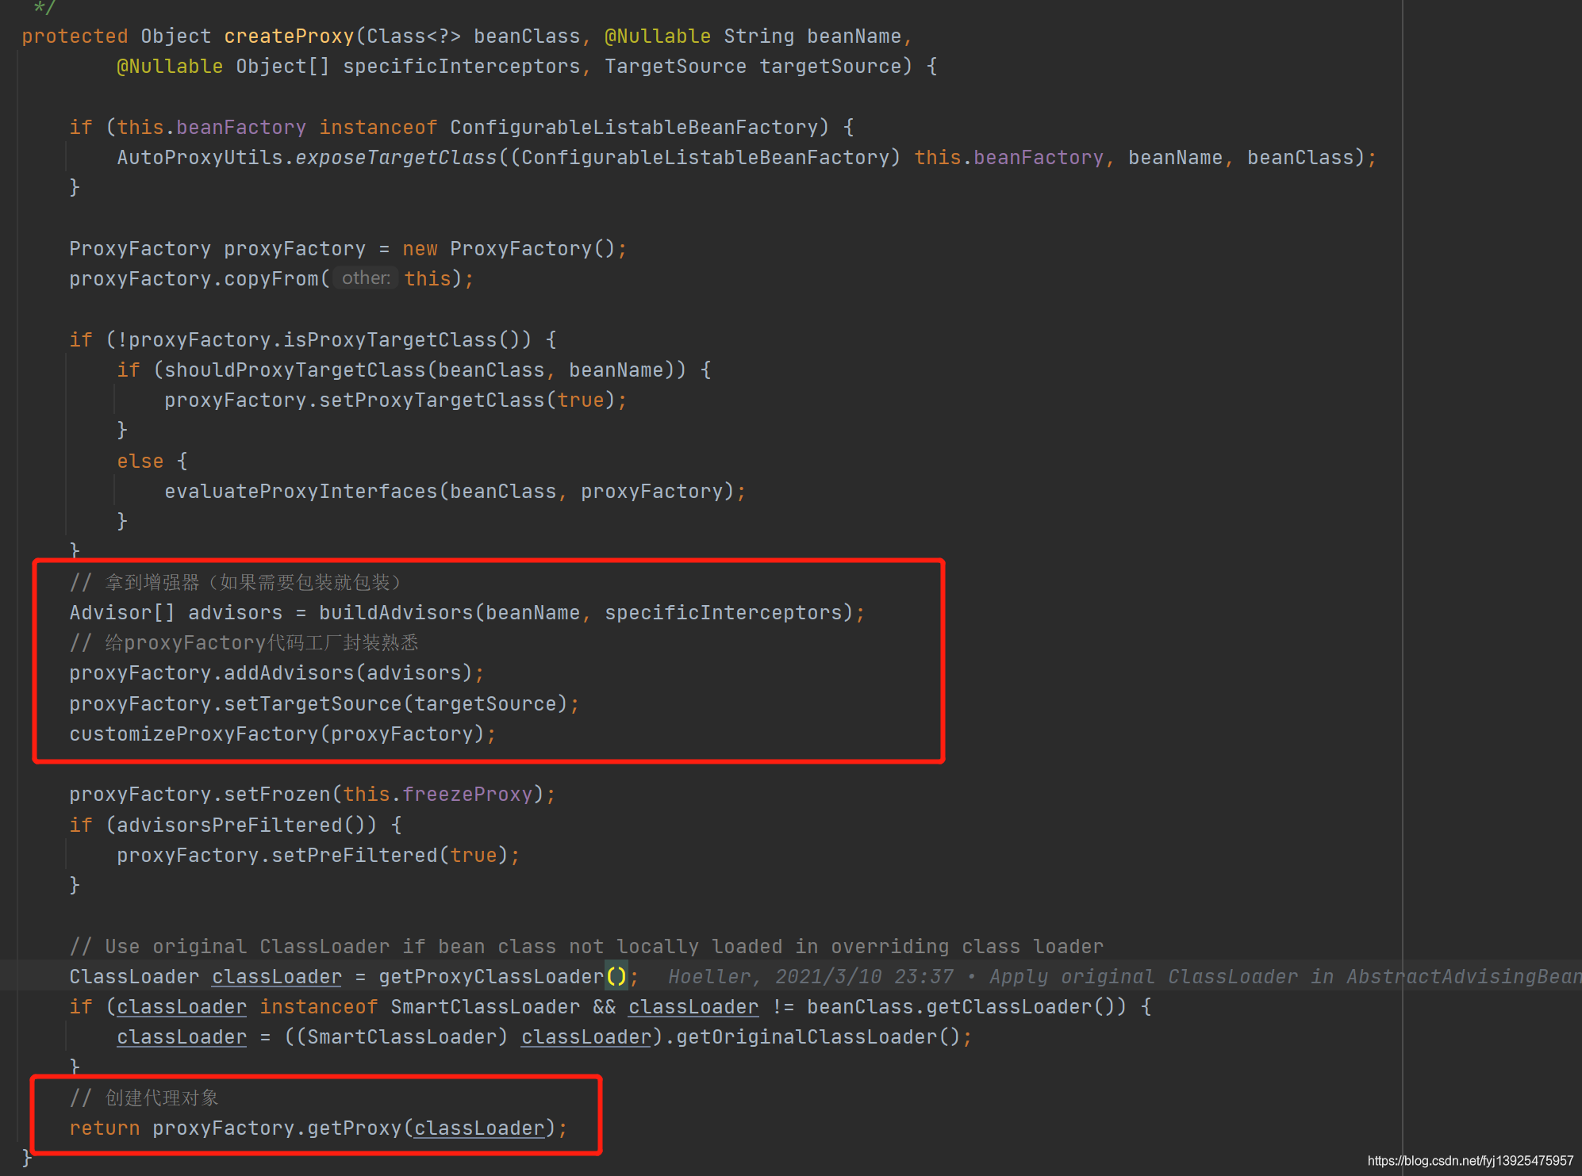The height and width of the screenshot is (1176, 1582).
Task: Click the copyFrom method call
Action: pos(271,279)
